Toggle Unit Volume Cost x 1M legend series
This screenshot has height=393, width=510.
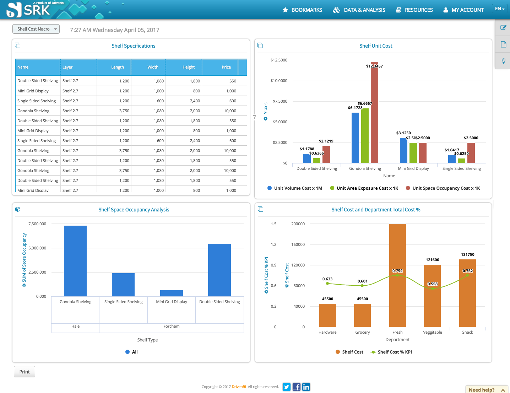point(295,188)
